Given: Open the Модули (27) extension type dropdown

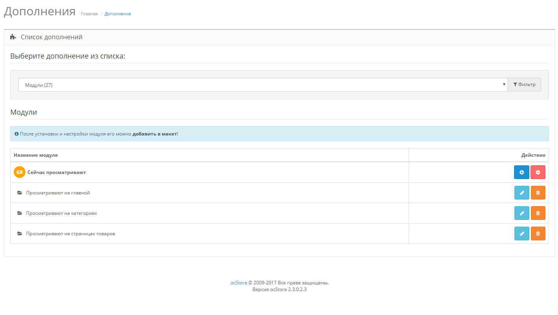Looking at the screenshot, I should click(x=263, y=85).
